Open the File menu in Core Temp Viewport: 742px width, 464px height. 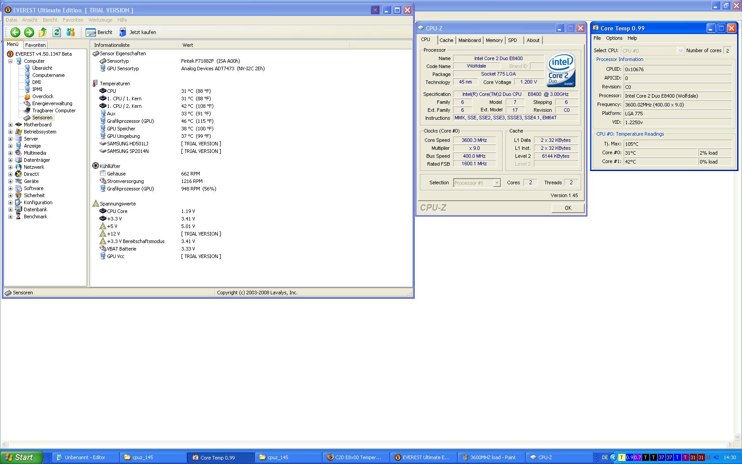tap(597, 38)
